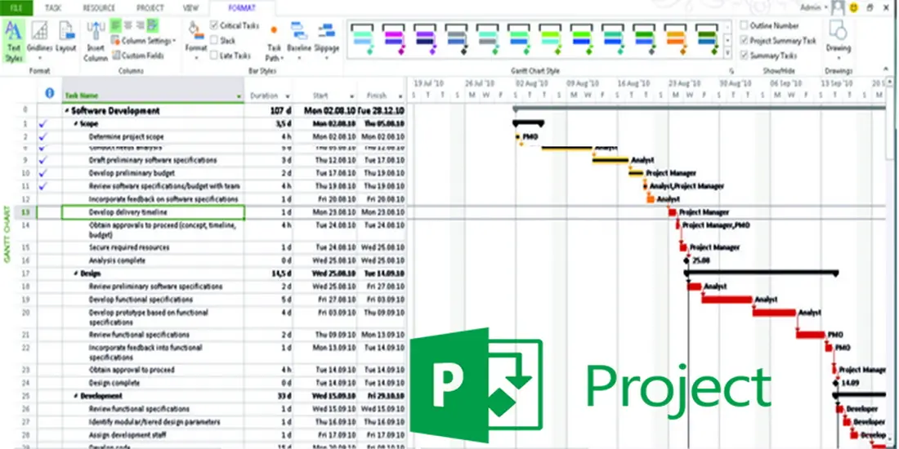Click the Insert Column button
The image size is (899, 449).
(95, 42)
